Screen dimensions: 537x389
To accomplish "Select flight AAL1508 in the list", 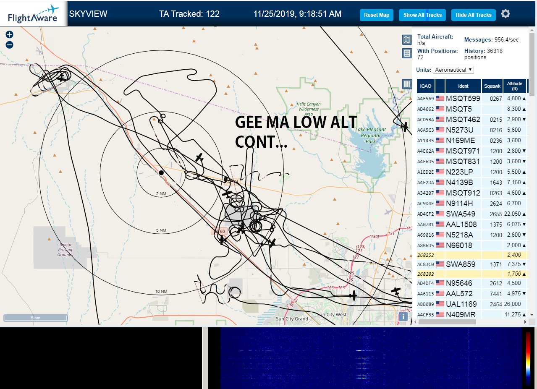I will click(x=472, y=225).
